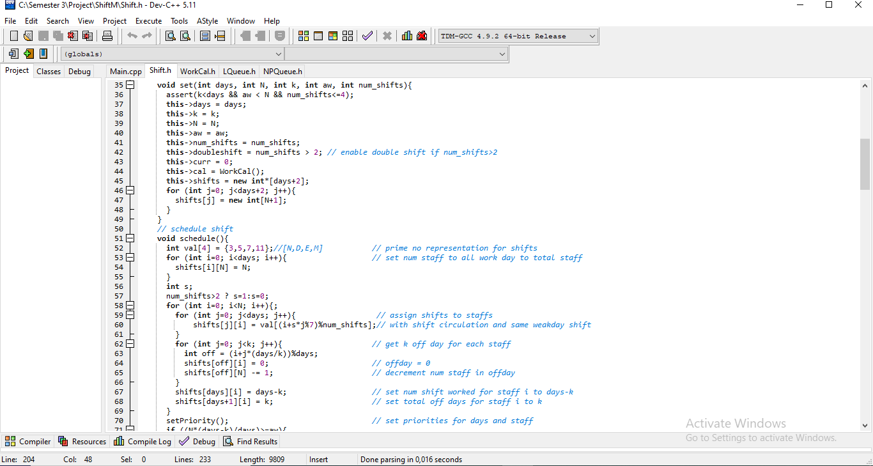
Task: Click 'Line: 204' in status bar
Action: pyautogui.click(x=19, y=460)
